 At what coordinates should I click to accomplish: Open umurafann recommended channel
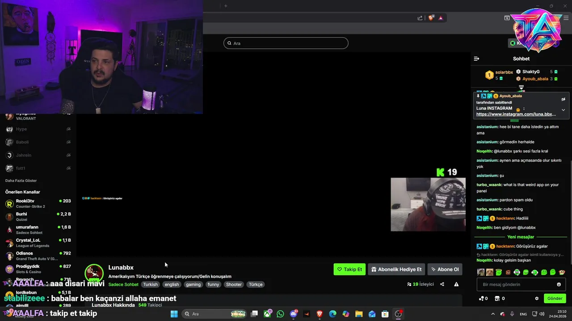click(x=38, y=230)
